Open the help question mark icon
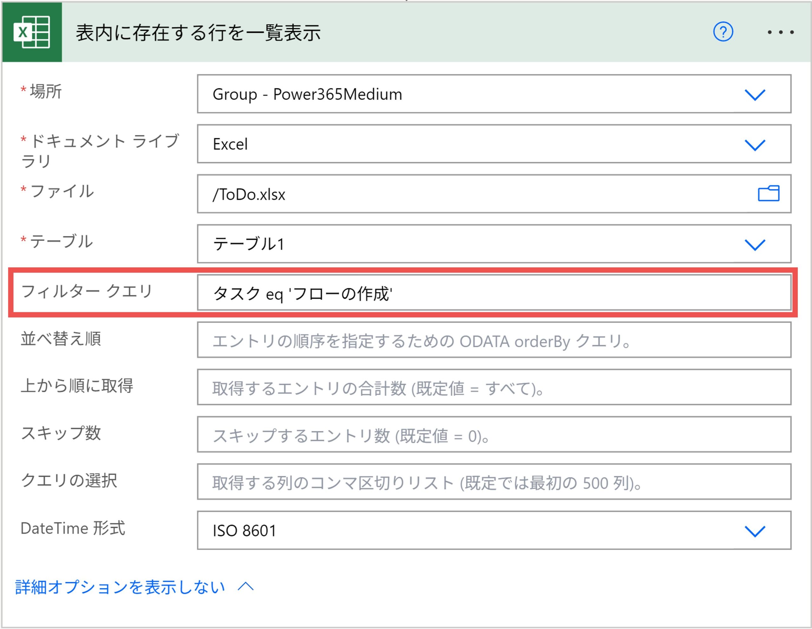 click(x=723, y=32)
